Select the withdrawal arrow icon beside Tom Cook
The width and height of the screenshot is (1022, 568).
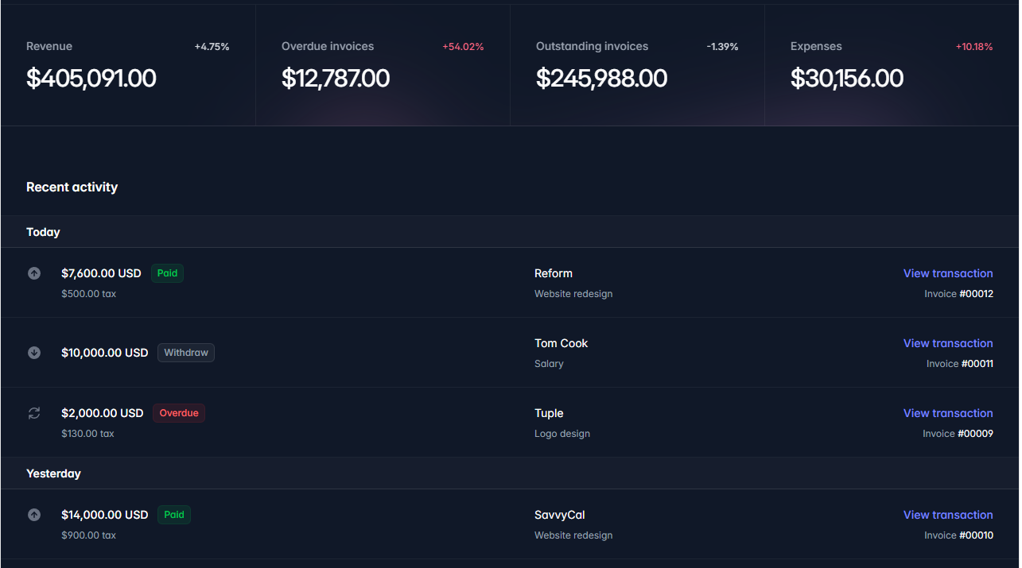click(33, 353)
